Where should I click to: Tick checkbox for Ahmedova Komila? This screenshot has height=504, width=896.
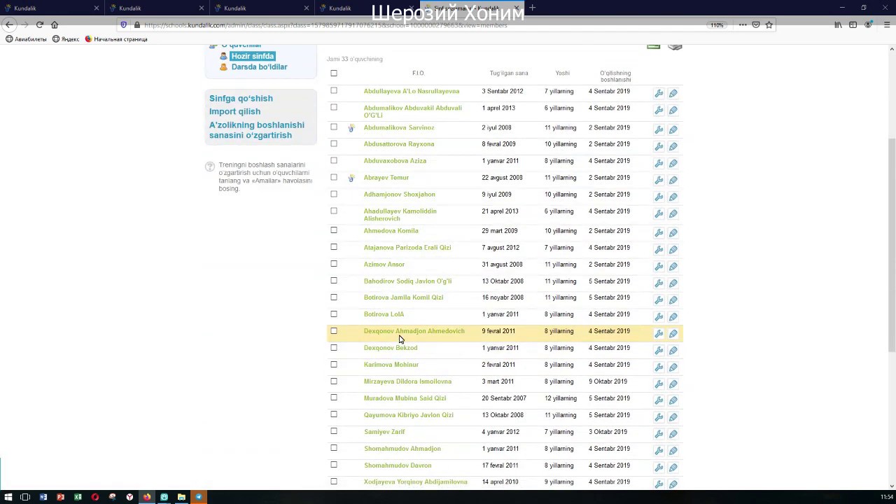pos(334,230)
